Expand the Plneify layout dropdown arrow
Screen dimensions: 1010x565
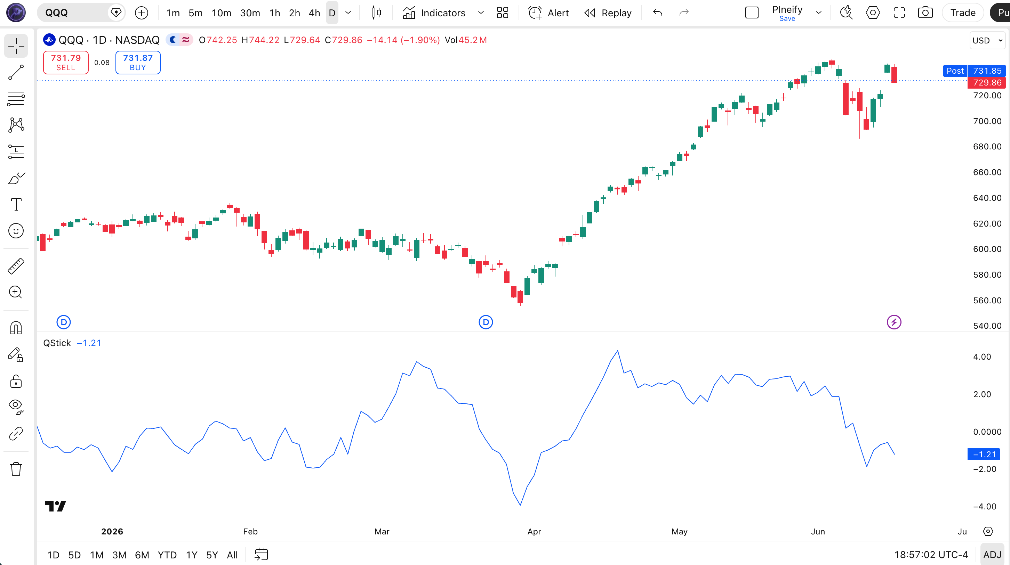click(x=819, y=13)
